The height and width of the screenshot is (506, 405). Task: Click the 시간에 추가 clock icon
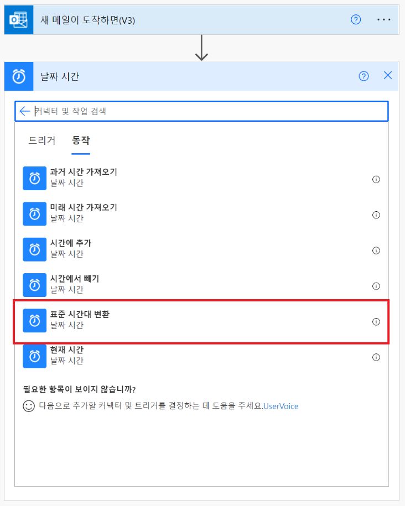point(34,249)
